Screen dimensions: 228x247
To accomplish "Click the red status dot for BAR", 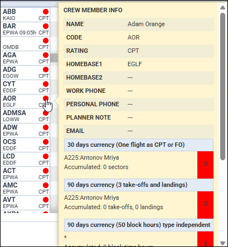I will (46, 26).
